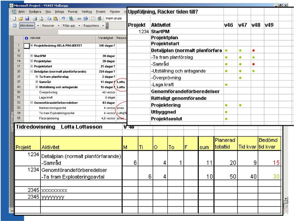The width and height of the screenshot is (294, 221).
Task: Open a file with the folder icon
Action: point(21,18)
